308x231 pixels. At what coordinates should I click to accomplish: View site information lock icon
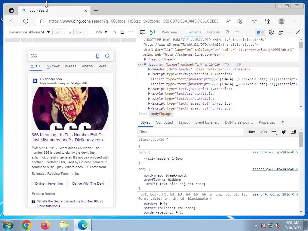pyautogui.click(x=42, y=21)
